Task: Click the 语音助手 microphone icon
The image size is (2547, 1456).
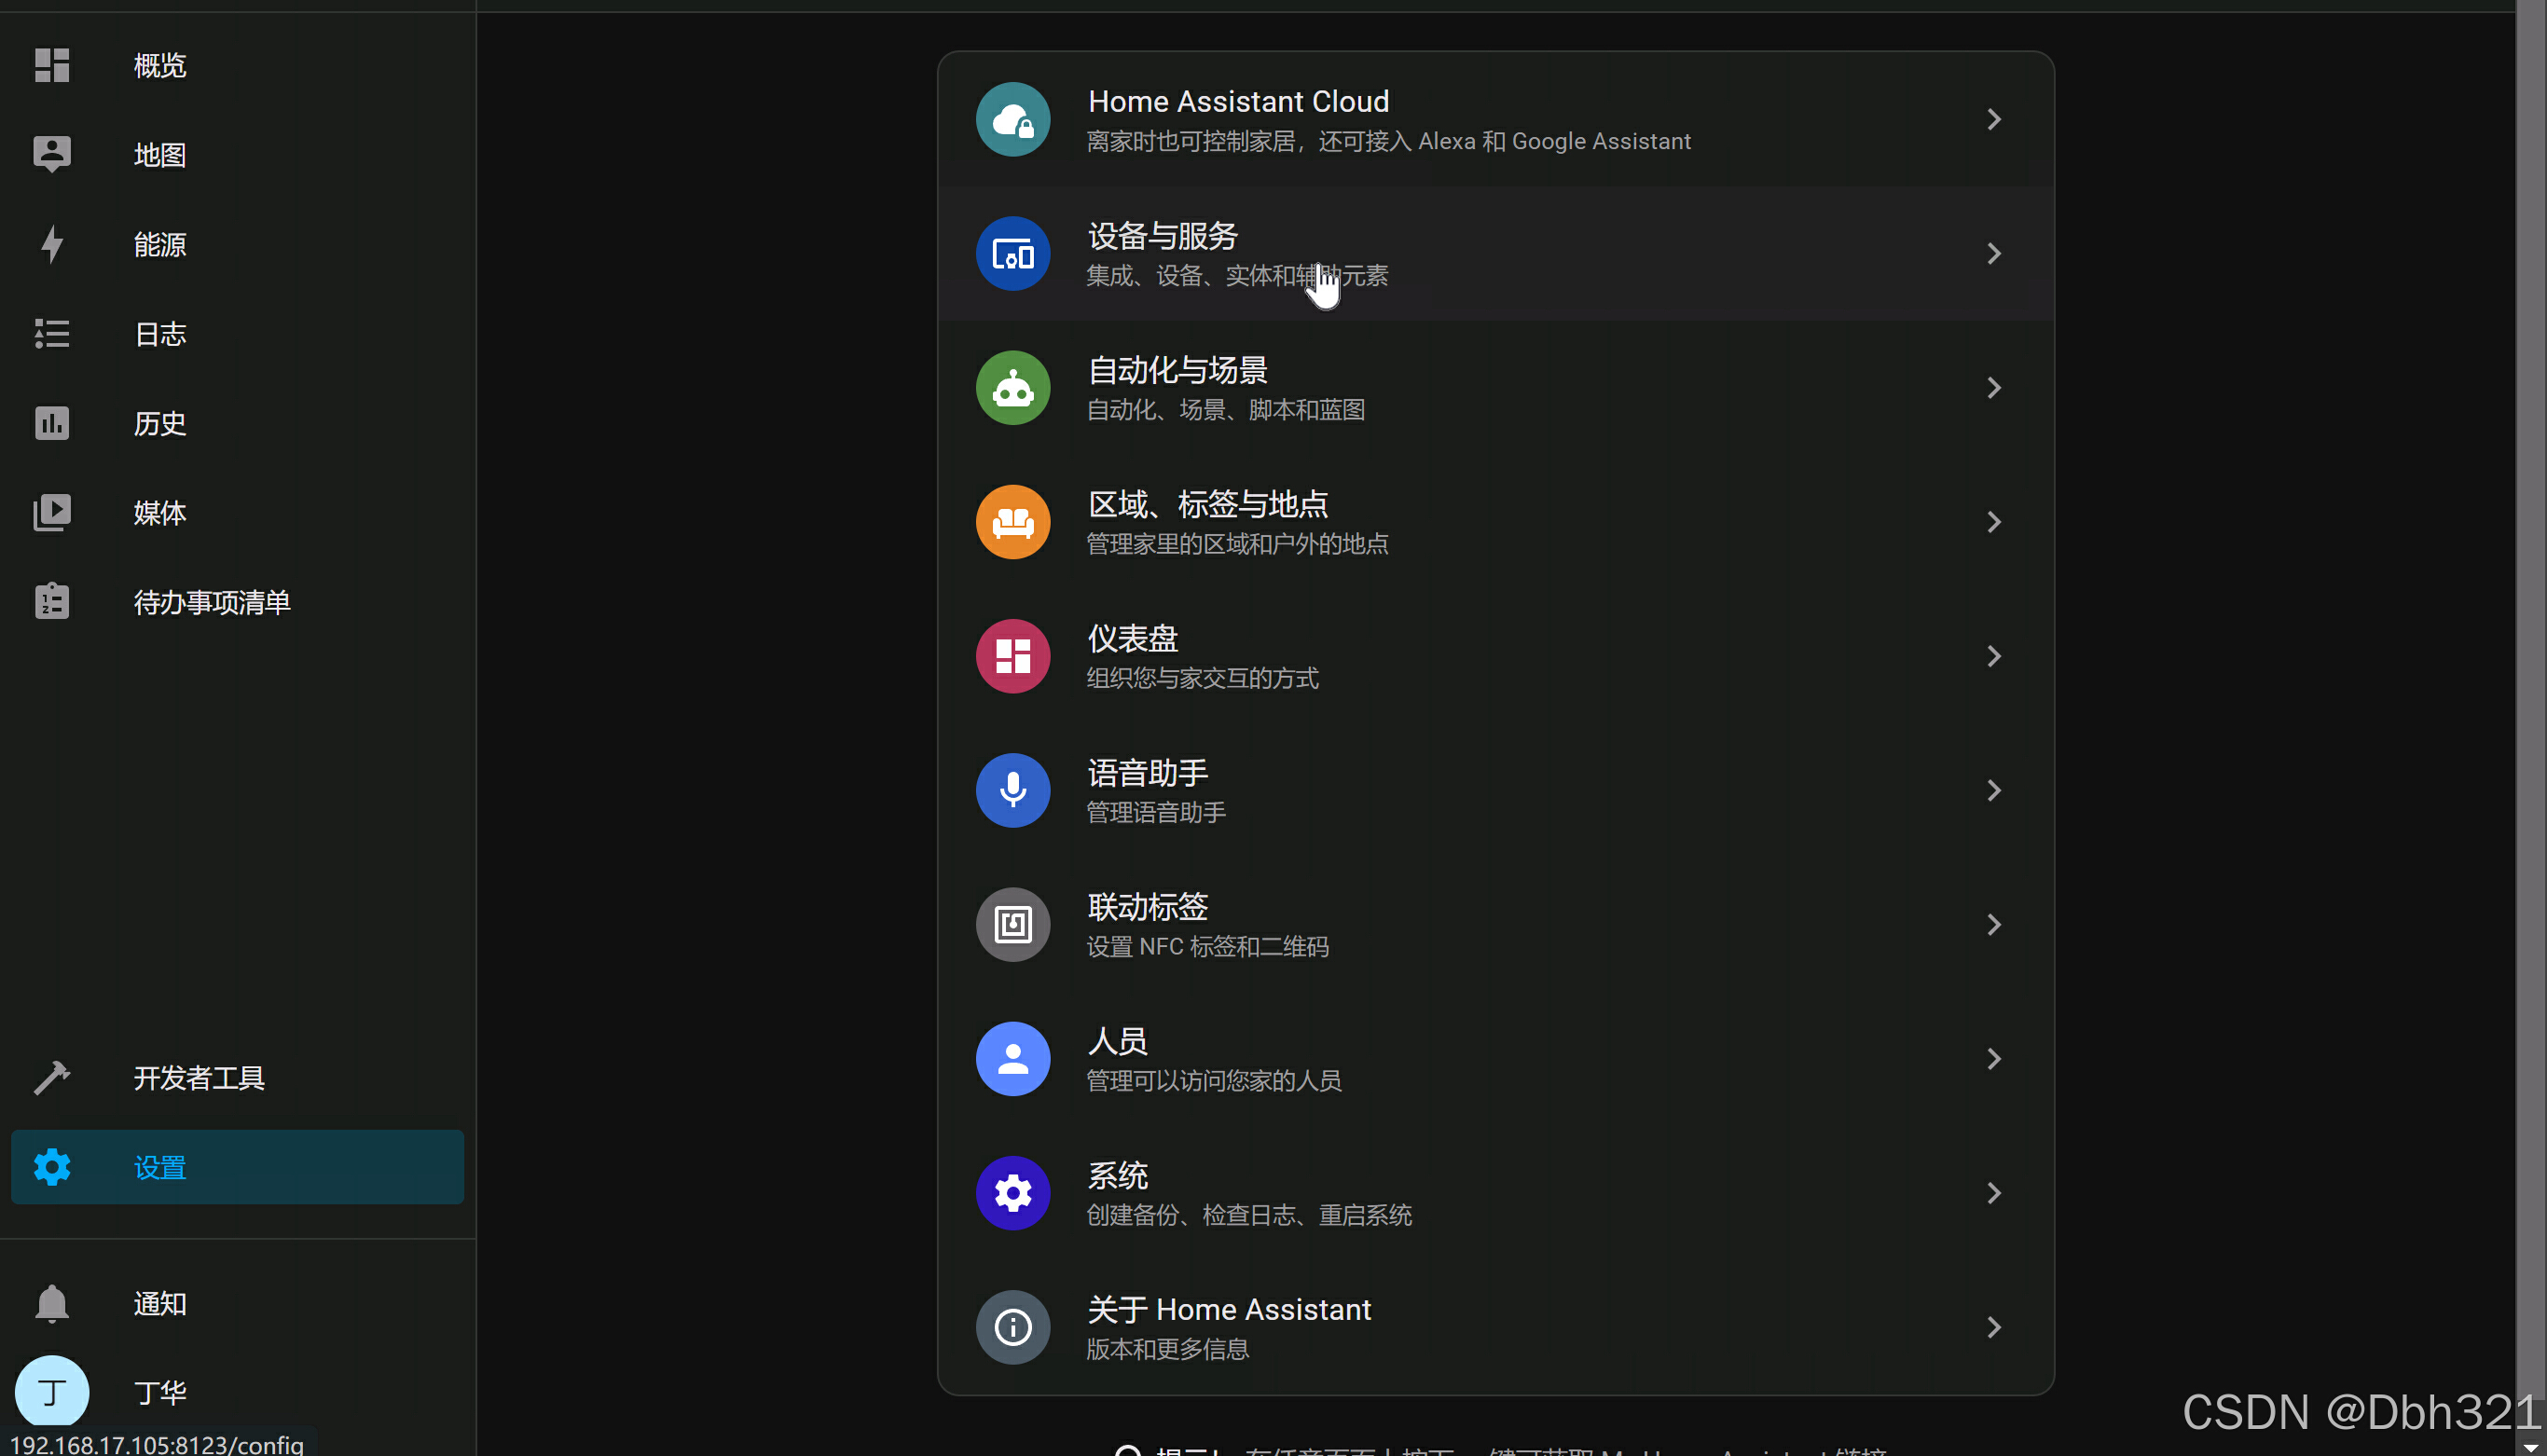Action: coord(1013,791)
